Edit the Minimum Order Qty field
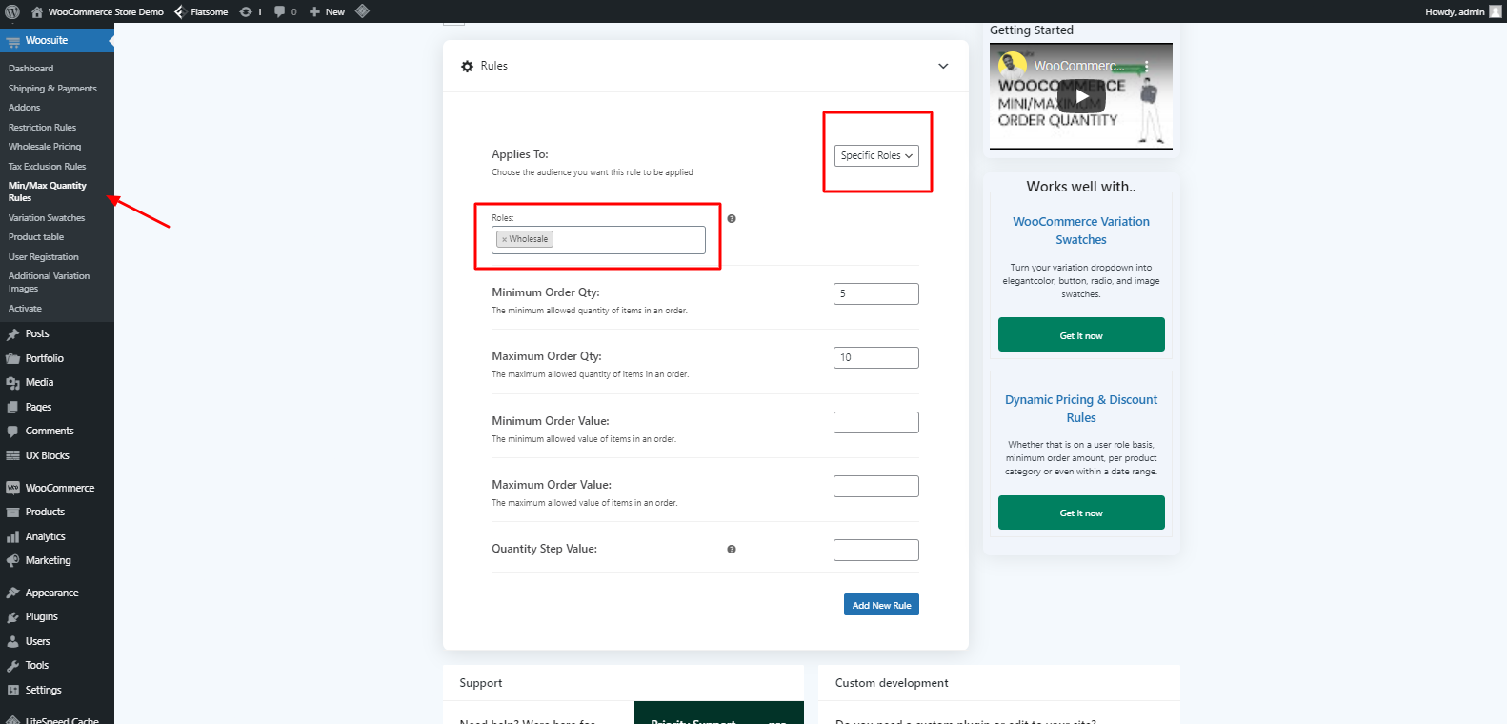Image resolution: width=1507 pixels, height=724 pixels. [x=876, y=293]
